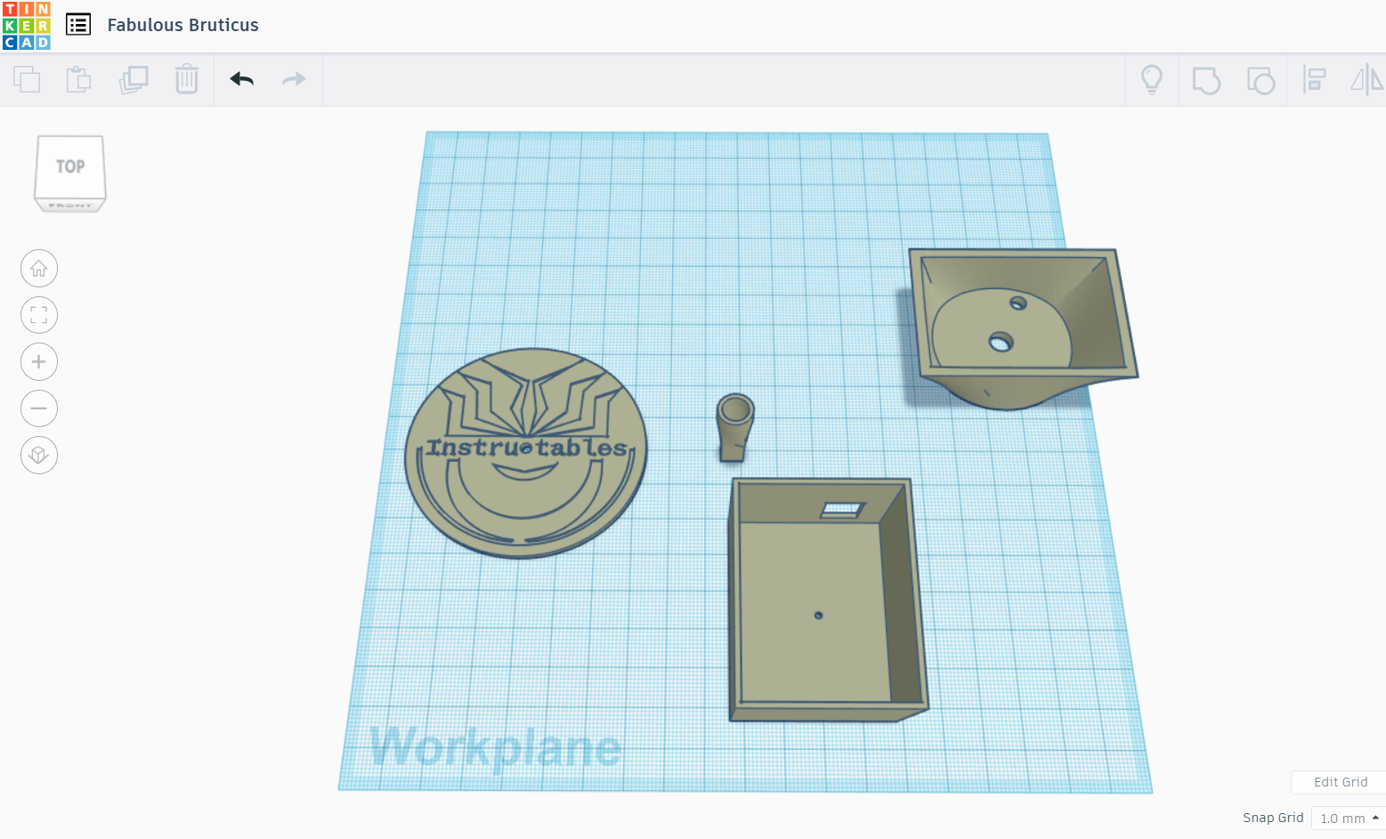The height and width of the screenshot is (839, 1386).
Task: Toggle Show All lightbulb icon
Action: point(1152,80)
